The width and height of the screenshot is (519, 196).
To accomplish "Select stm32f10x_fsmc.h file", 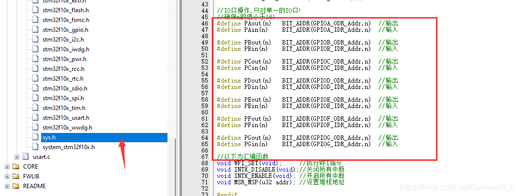I will click(x=65, y=20).
